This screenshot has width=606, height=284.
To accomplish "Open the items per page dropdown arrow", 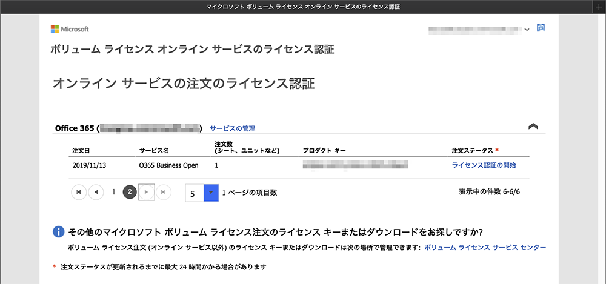I will coord(211,193).
